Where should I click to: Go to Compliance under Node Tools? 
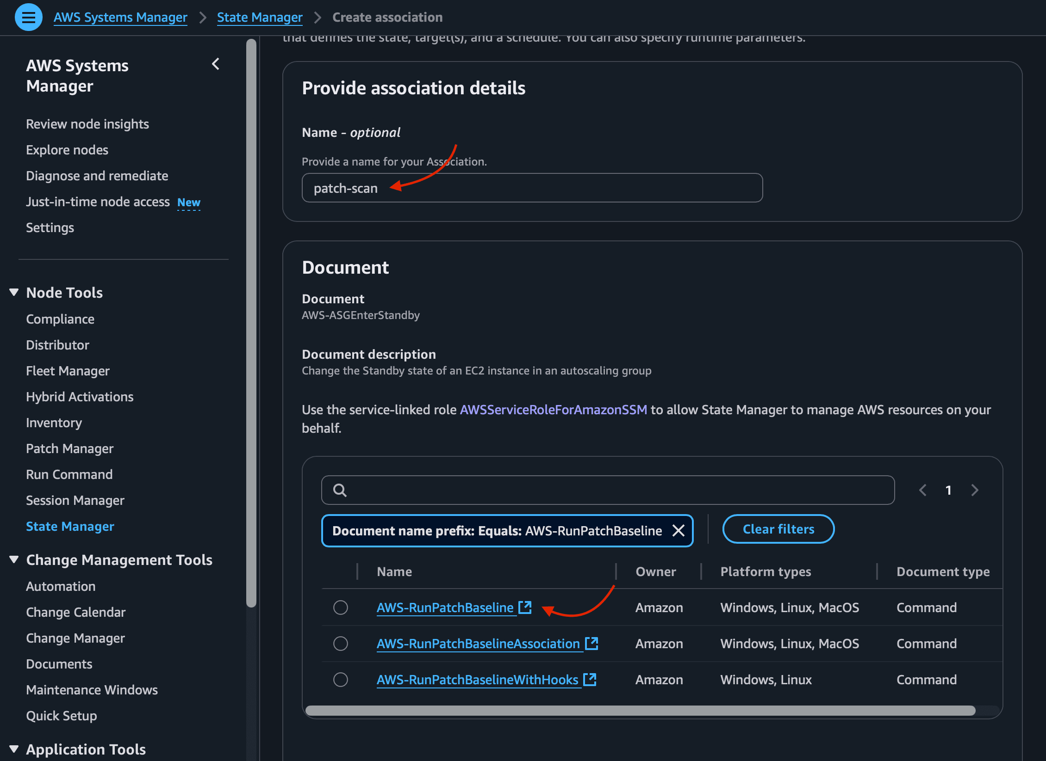point(60,319)
